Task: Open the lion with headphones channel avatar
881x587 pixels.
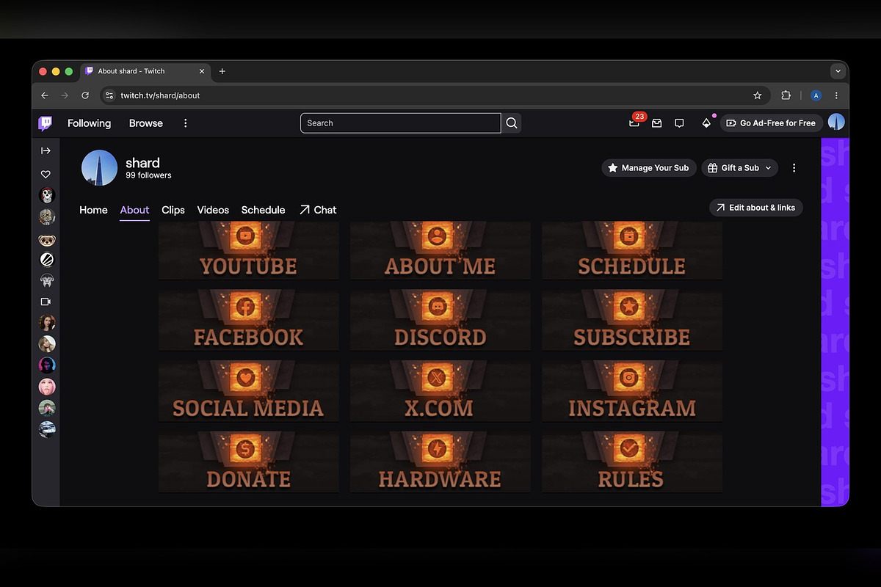Action: point(47,280)
